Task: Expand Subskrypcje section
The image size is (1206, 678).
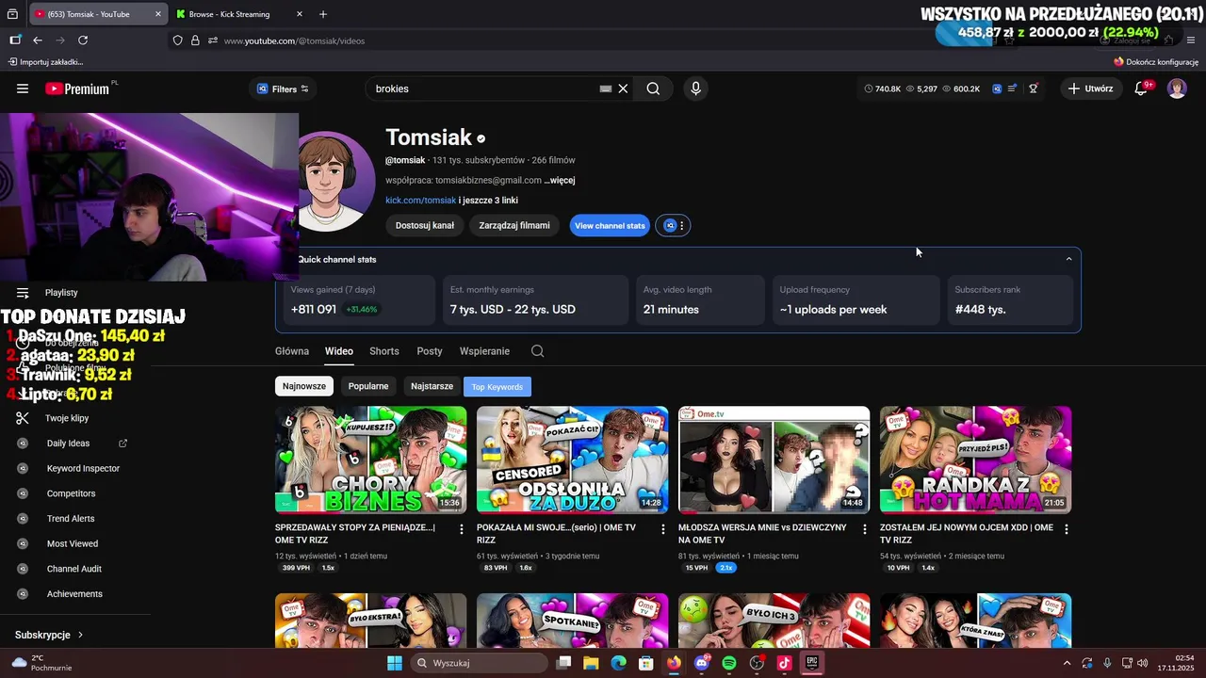Action: [x=49, y=635]
